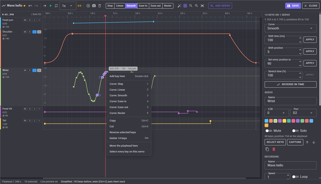Undo the last edit
This screenshot has width=321, height=184.
click(30, 6)
